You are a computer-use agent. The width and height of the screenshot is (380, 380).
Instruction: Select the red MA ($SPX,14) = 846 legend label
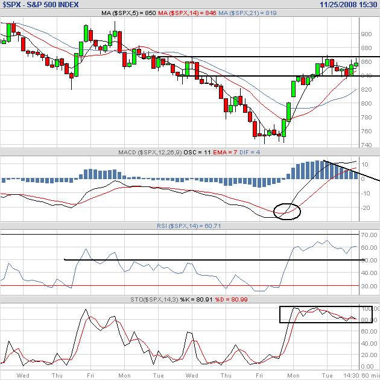[187, 13]
